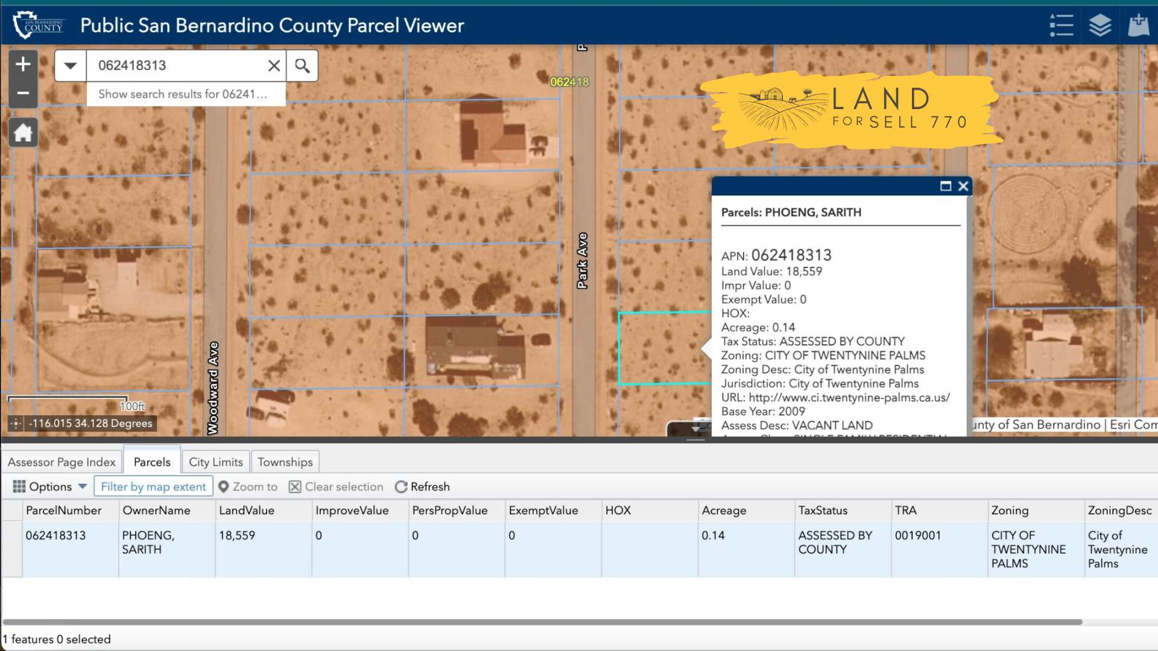Open the search type dropdown
This screenshot has height=651, width=1158.
click(70, 65)
